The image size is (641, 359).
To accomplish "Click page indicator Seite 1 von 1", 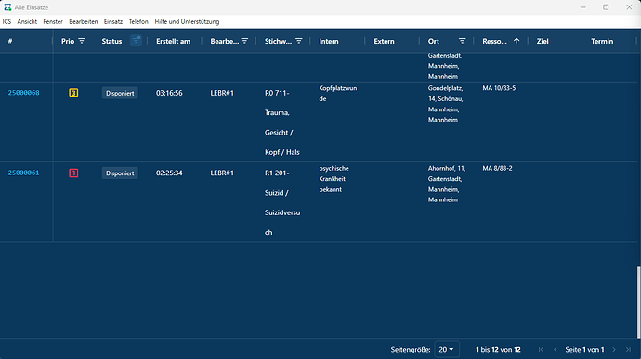I will tap(584, 349).
